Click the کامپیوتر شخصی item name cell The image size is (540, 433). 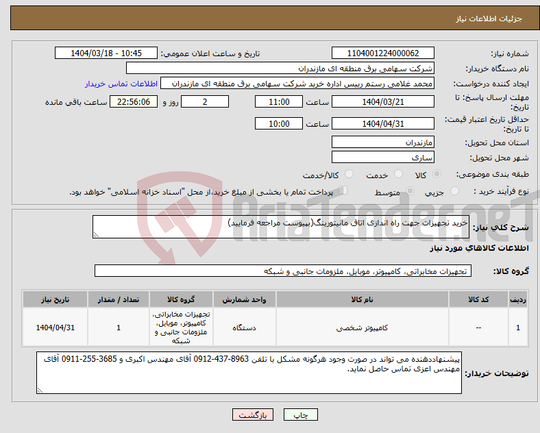pyautogui.click(x=362, y=327)
